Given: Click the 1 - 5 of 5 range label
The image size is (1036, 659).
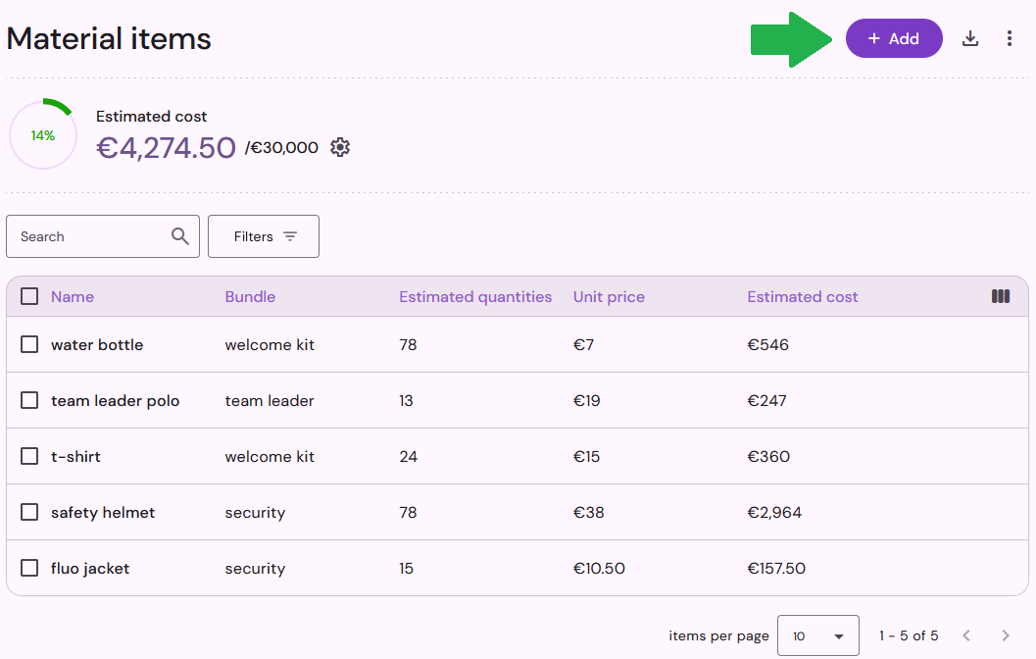Looking at the screenshot, I should (x=909, y=635).
